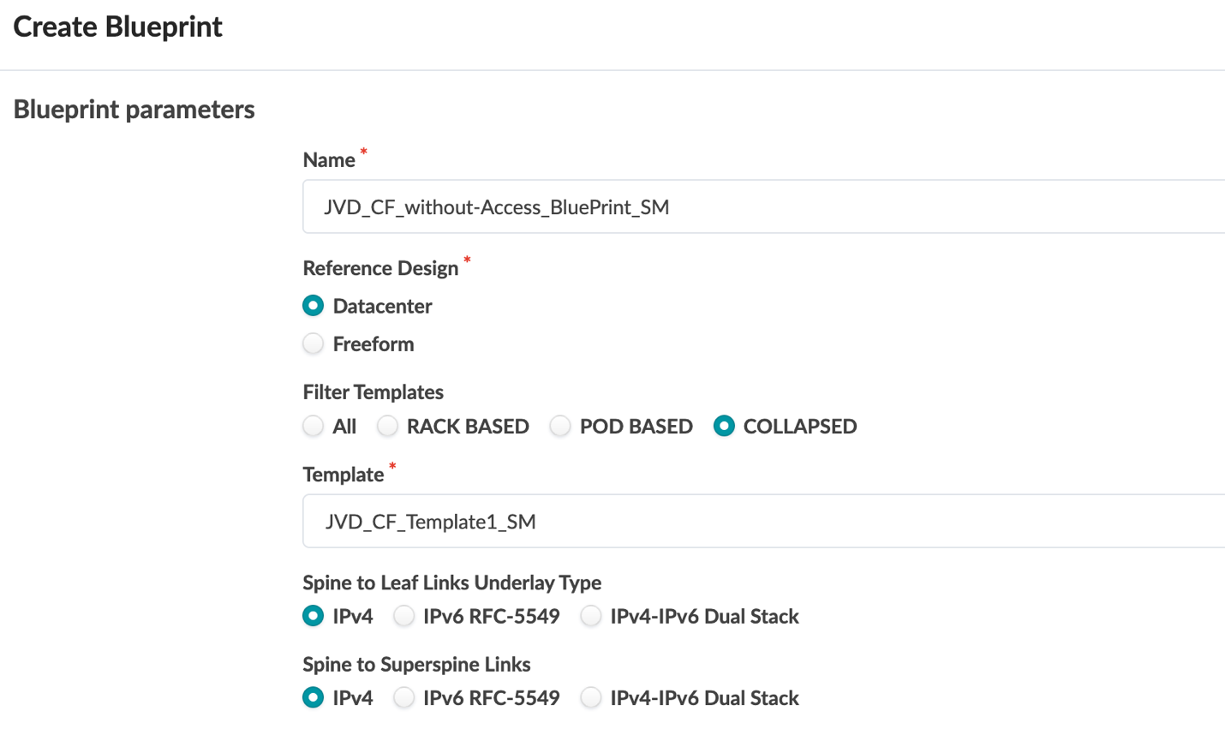The height and width of the screenshot is (741, 1225).
Task: Open the Template dropdown showing JVD_CF_Template1_SM
Action: pyautogui.click(x=762, y=521)
